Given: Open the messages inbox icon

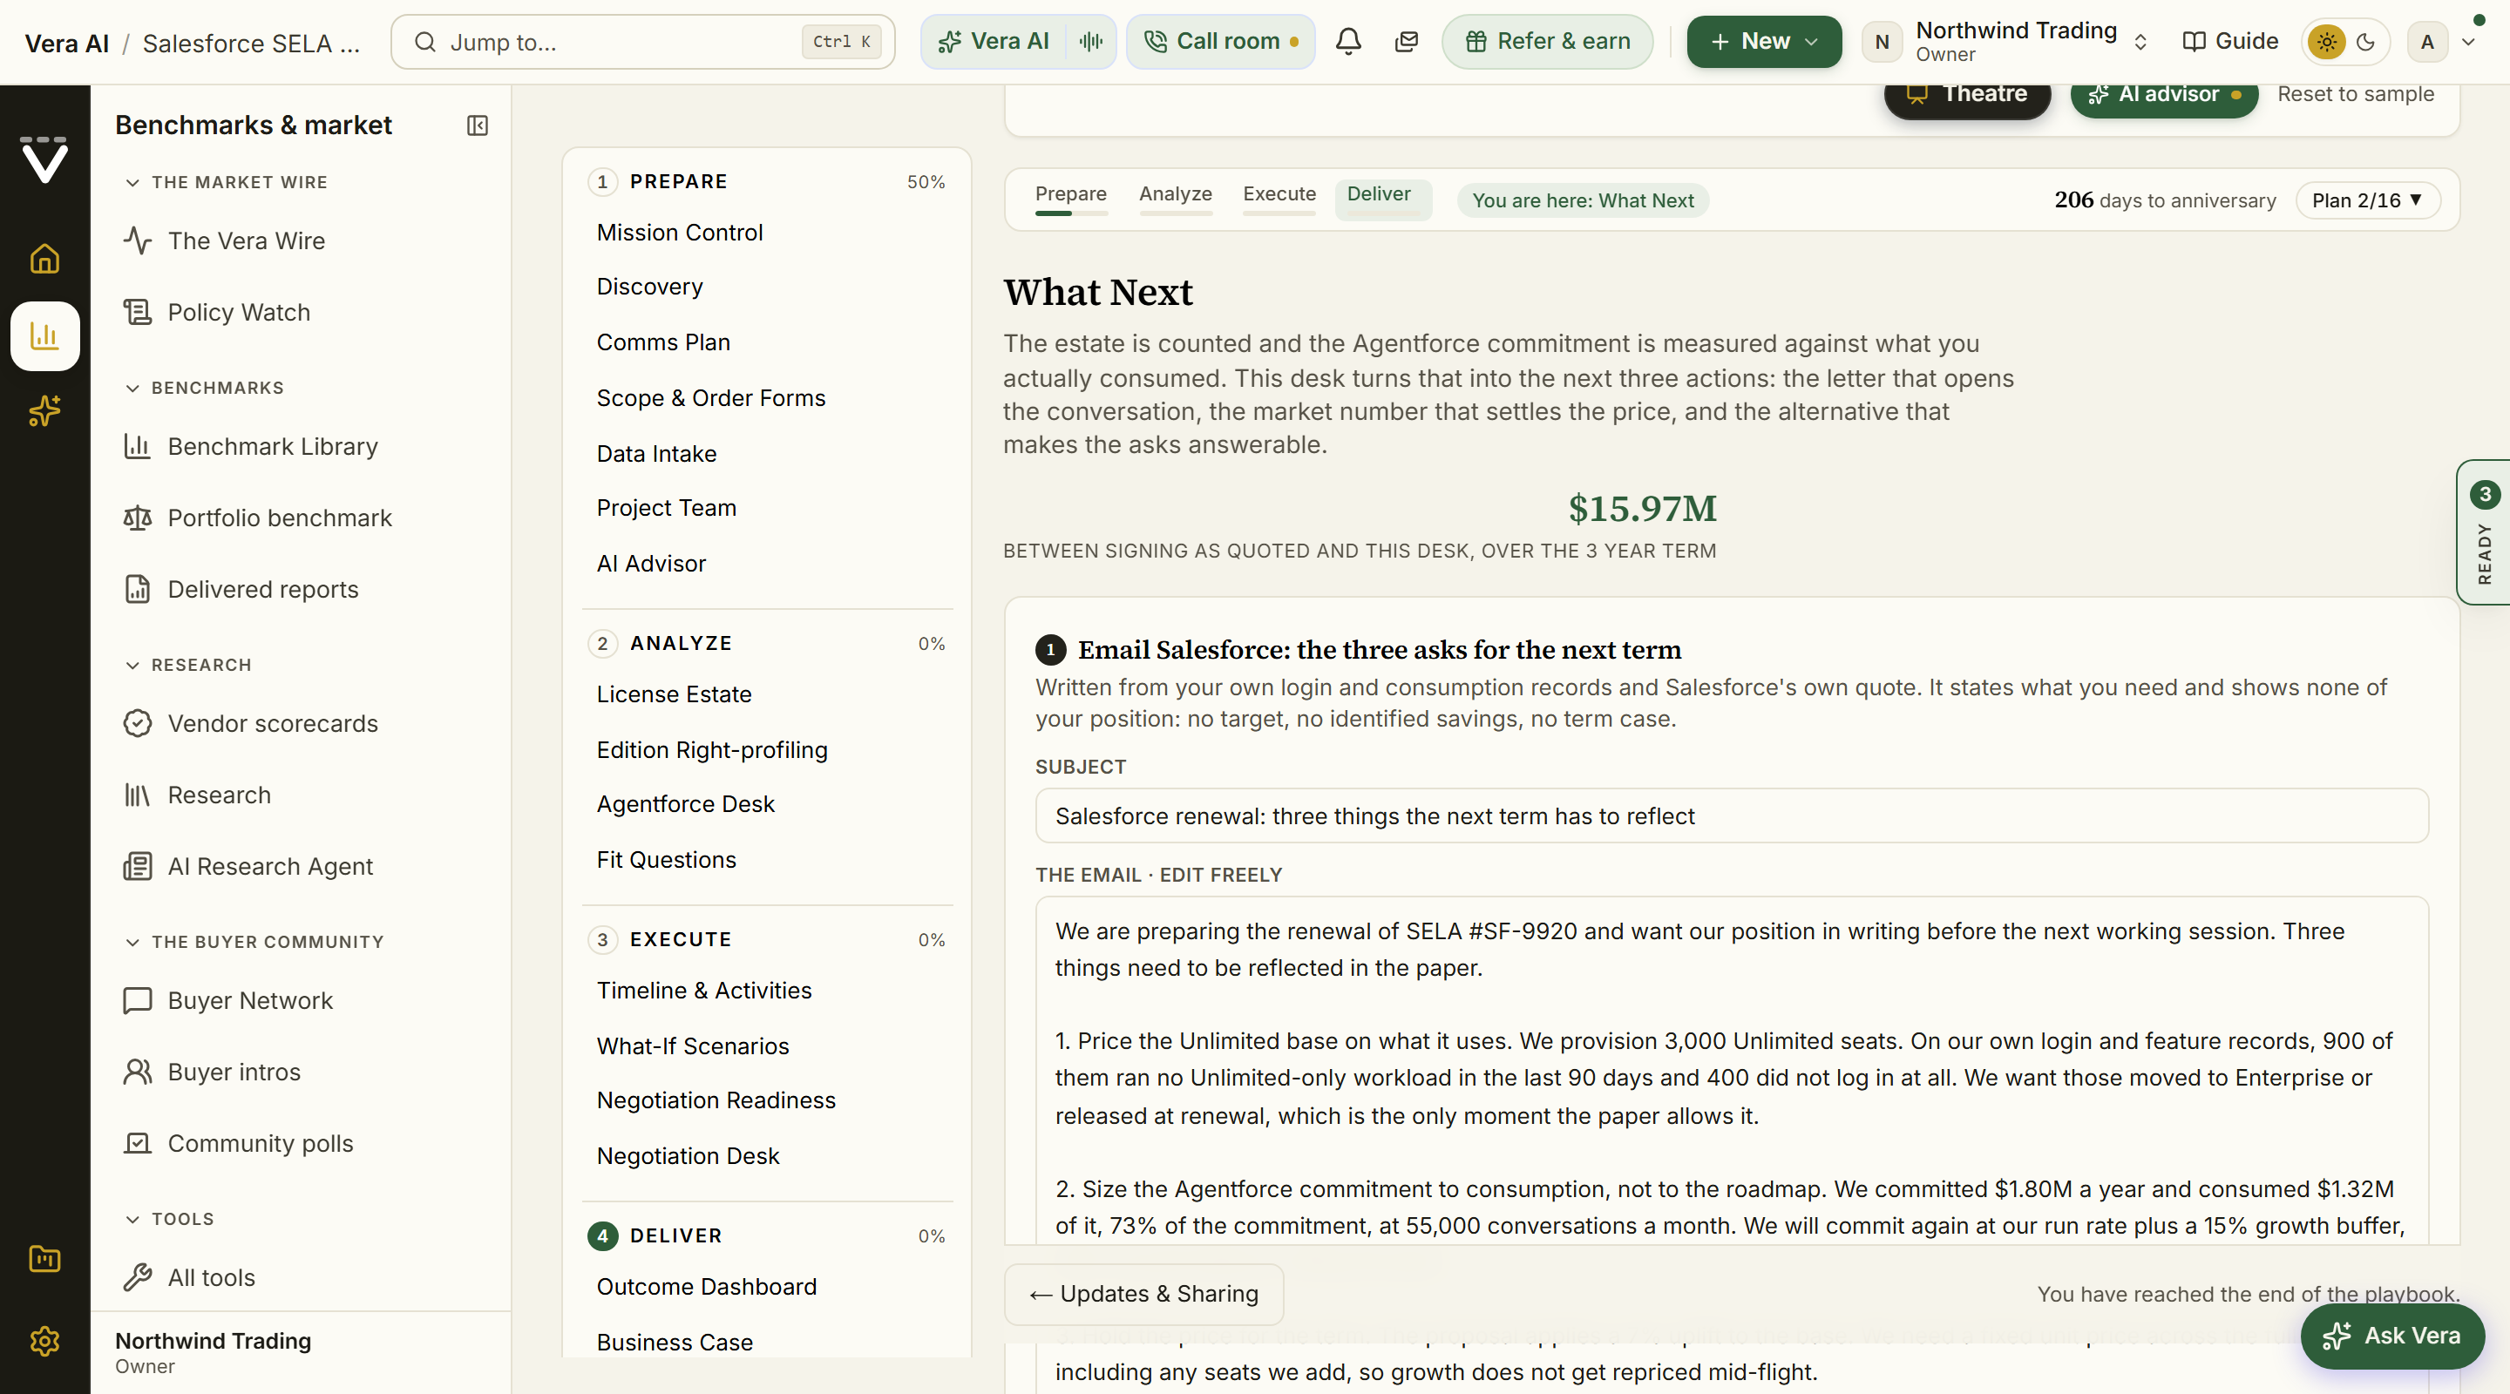Looking at the screenshot, I should 1406,41.
